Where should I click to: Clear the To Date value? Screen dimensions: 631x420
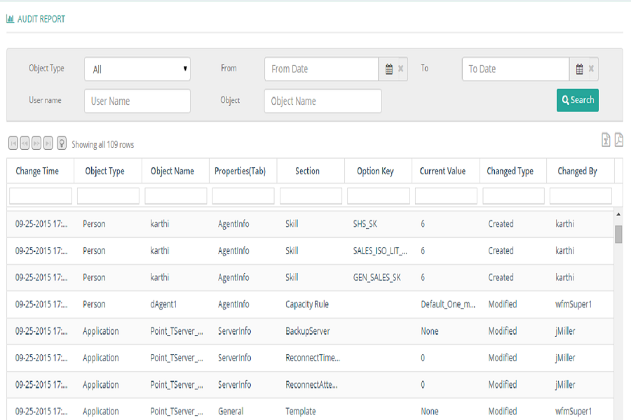coord(592,69)
